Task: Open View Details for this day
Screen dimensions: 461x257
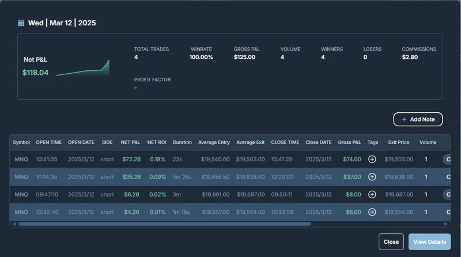Action: pyautogui.click(x=429, y=241)
